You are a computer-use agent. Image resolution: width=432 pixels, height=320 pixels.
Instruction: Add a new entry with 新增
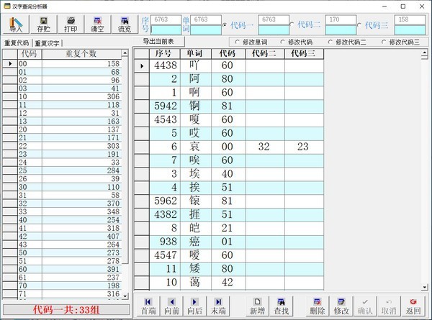click(257, 306)
